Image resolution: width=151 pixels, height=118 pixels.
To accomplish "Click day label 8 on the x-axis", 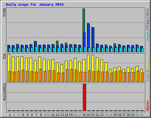I will [x=41, y=115].
